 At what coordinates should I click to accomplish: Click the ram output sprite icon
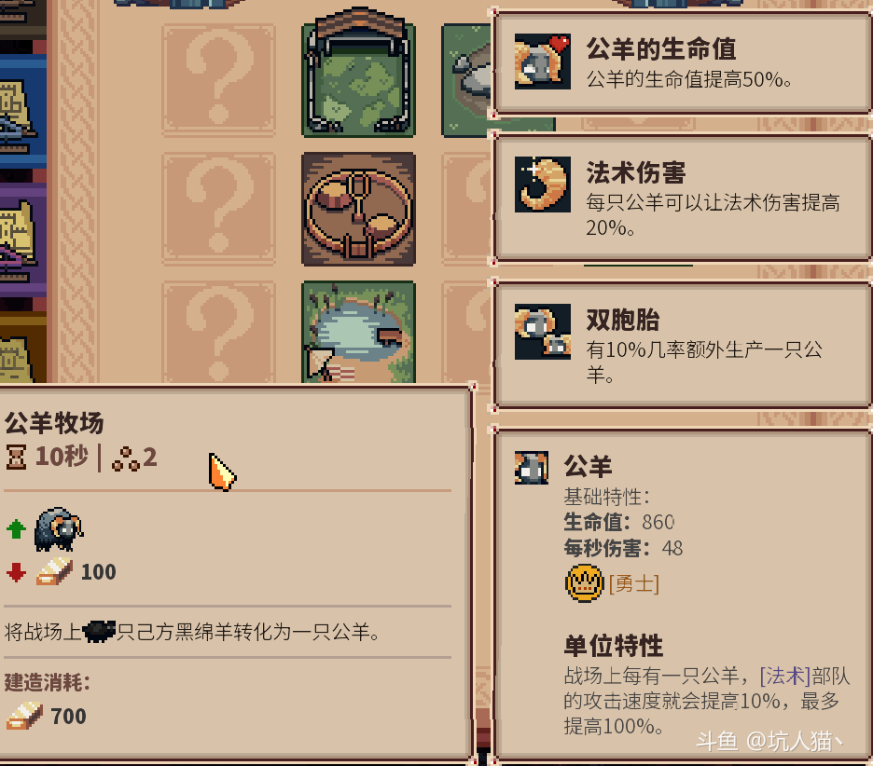click(x=59, y=529)
